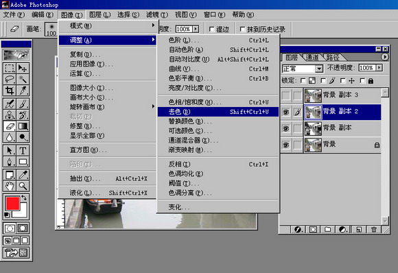Screen dimensions: 398x273
Task: Switch to the 路径 tab
Action: (x=333, y=58)
